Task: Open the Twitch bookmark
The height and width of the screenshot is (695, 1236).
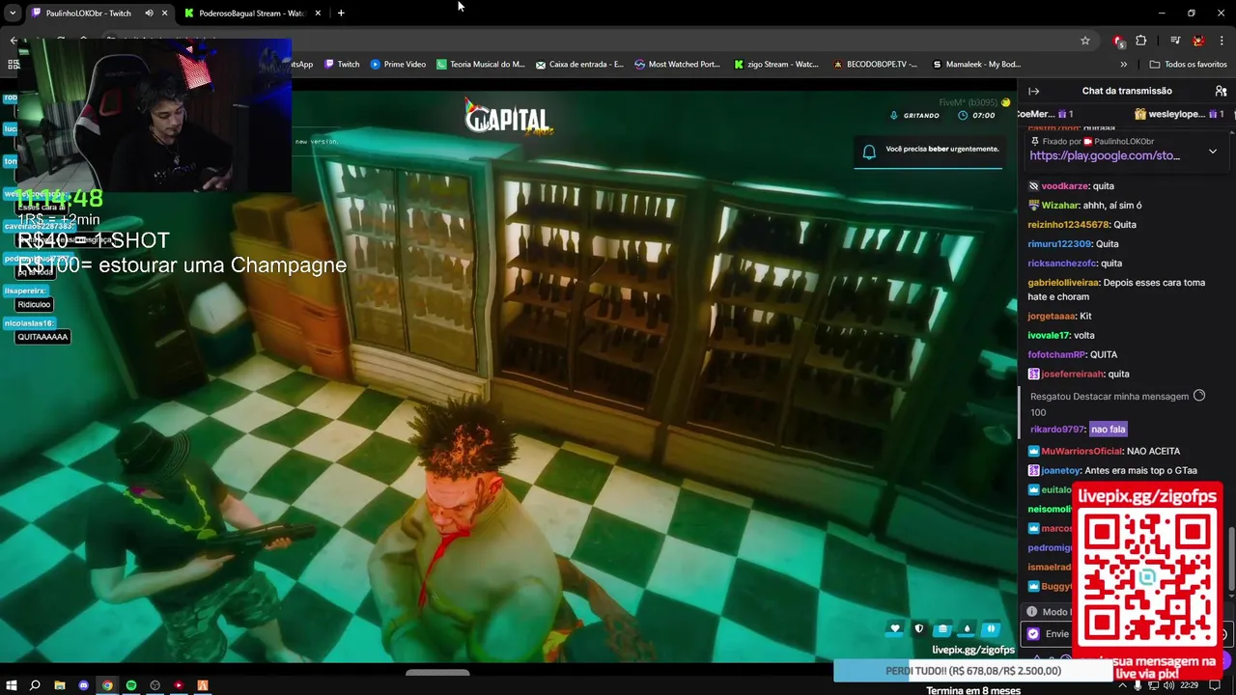Action: tap(342, 64)
